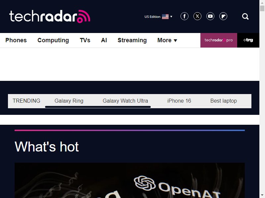Click the page scrollbar up arrow
265x198 pixels.
(x=262, y=3)
